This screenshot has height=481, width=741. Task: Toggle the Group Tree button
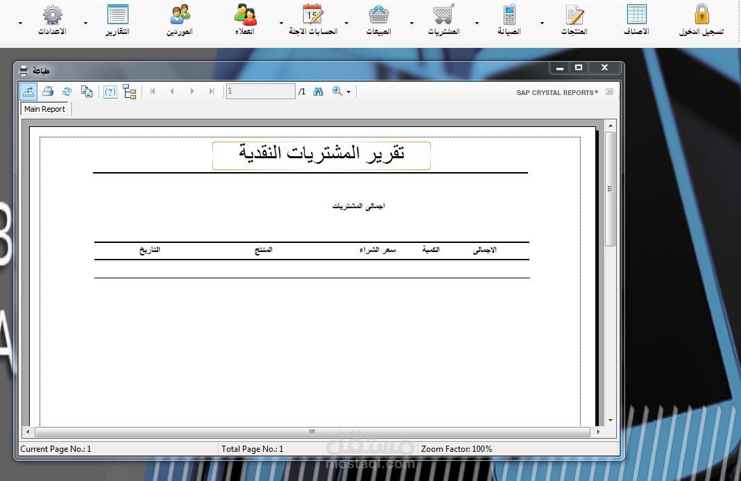(130, 92)
